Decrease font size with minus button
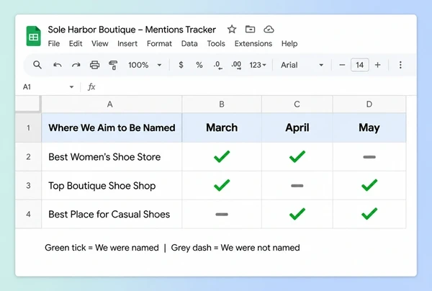 point(342,65)
